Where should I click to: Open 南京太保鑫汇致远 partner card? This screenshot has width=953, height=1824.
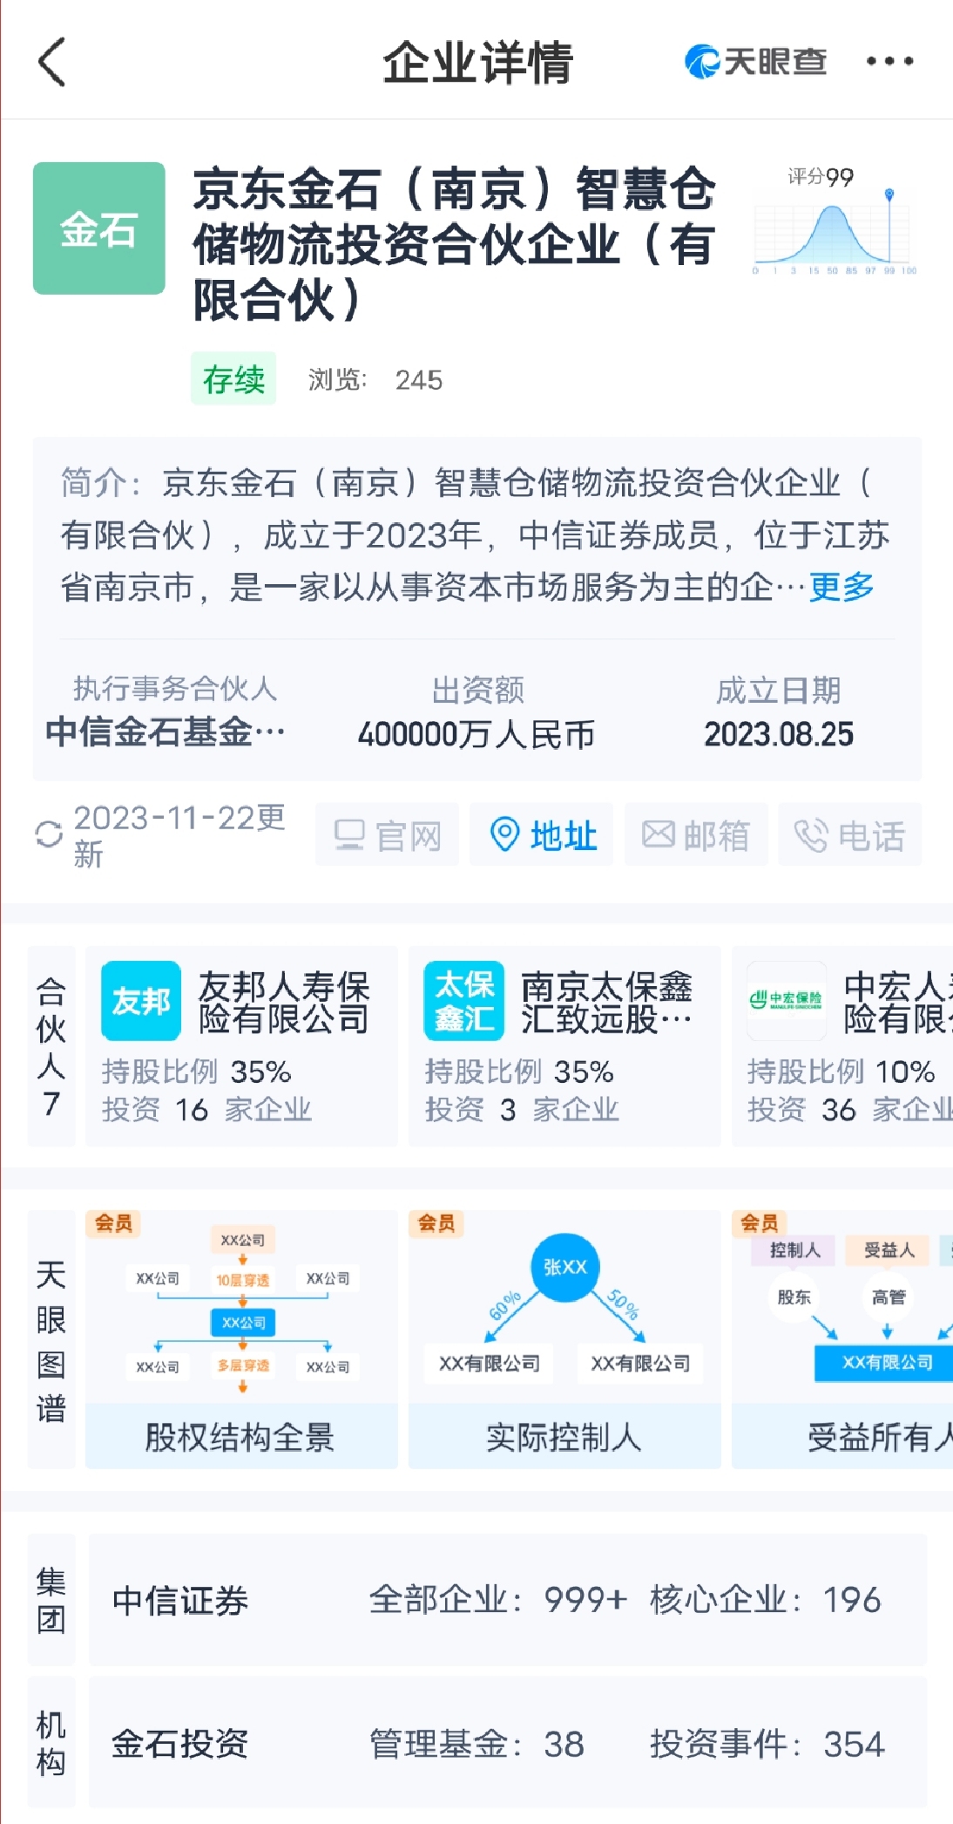[564, 1046]
